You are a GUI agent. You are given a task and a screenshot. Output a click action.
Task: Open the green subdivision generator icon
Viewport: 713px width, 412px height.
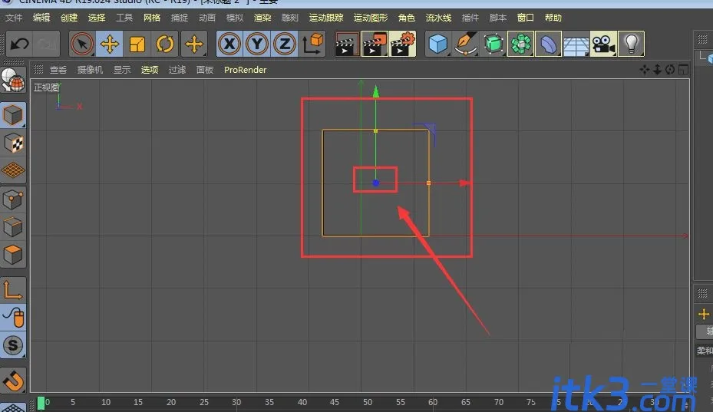[493, 44]
